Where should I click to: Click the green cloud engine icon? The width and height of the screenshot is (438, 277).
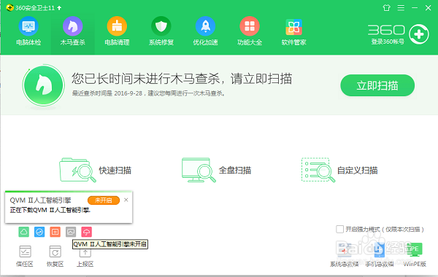(x=24, y=232)
